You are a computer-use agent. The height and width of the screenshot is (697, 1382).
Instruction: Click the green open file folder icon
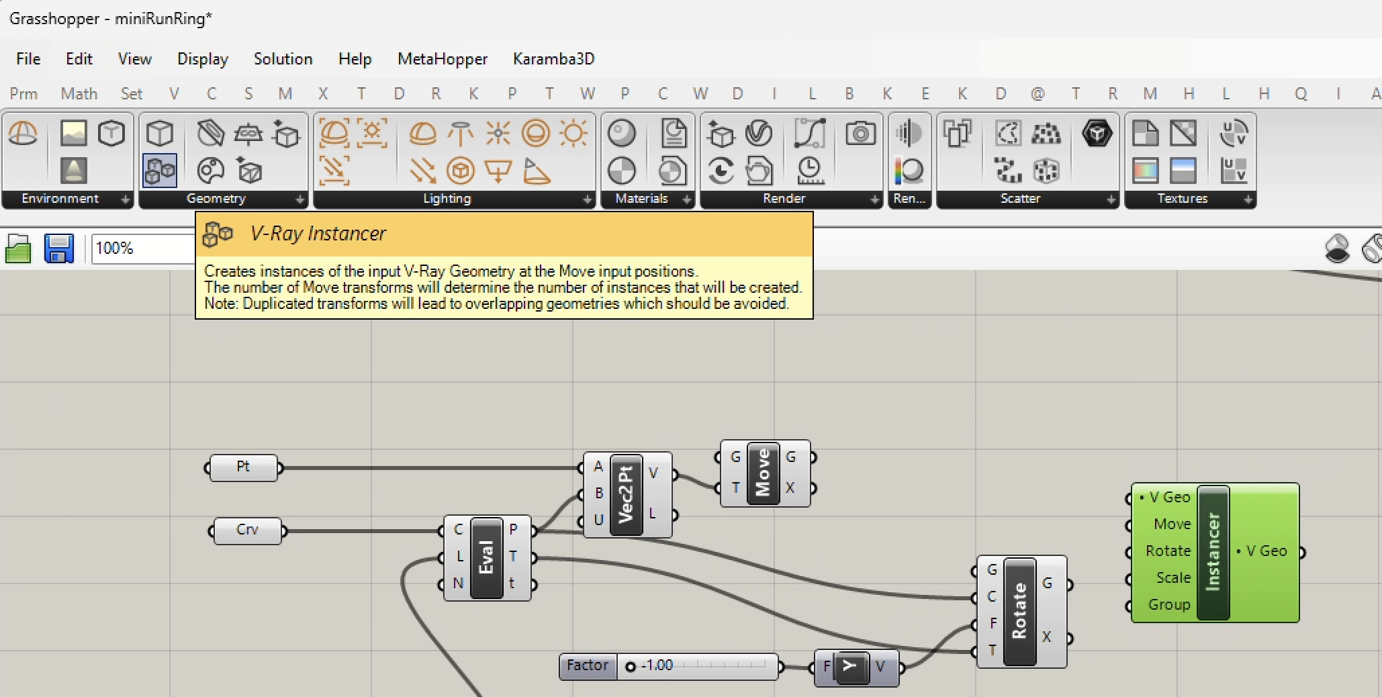pyautogui.click(x=18, y=248)
